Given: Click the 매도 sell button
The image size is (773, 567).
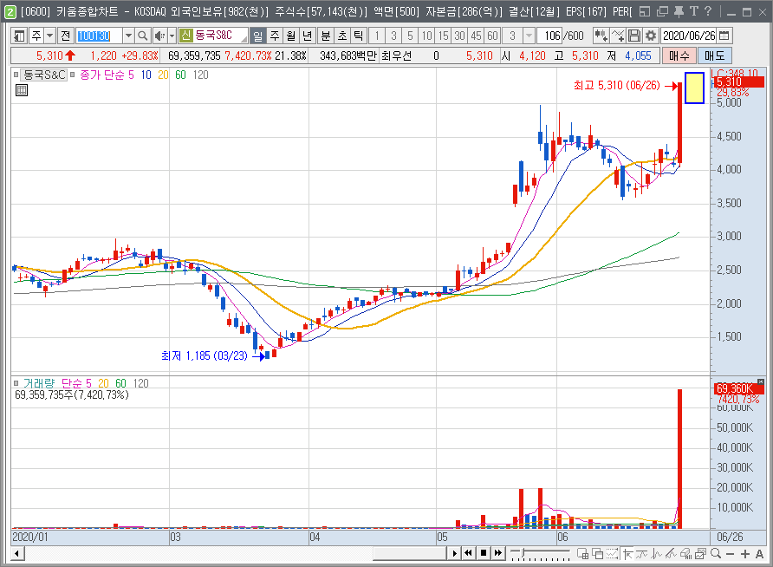Looking at the screenshot, I should click(714, 55).
